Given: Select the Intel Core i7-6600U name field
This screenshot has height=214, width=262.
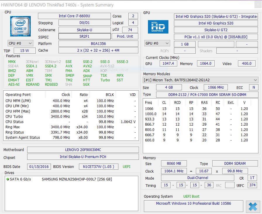Looking at the screenshot, I should pos(74,16).
